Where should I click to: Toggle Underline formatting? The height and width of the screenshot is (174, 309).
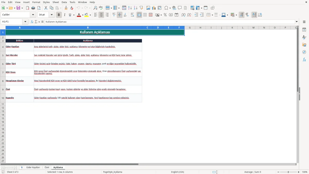pos(70,15)
